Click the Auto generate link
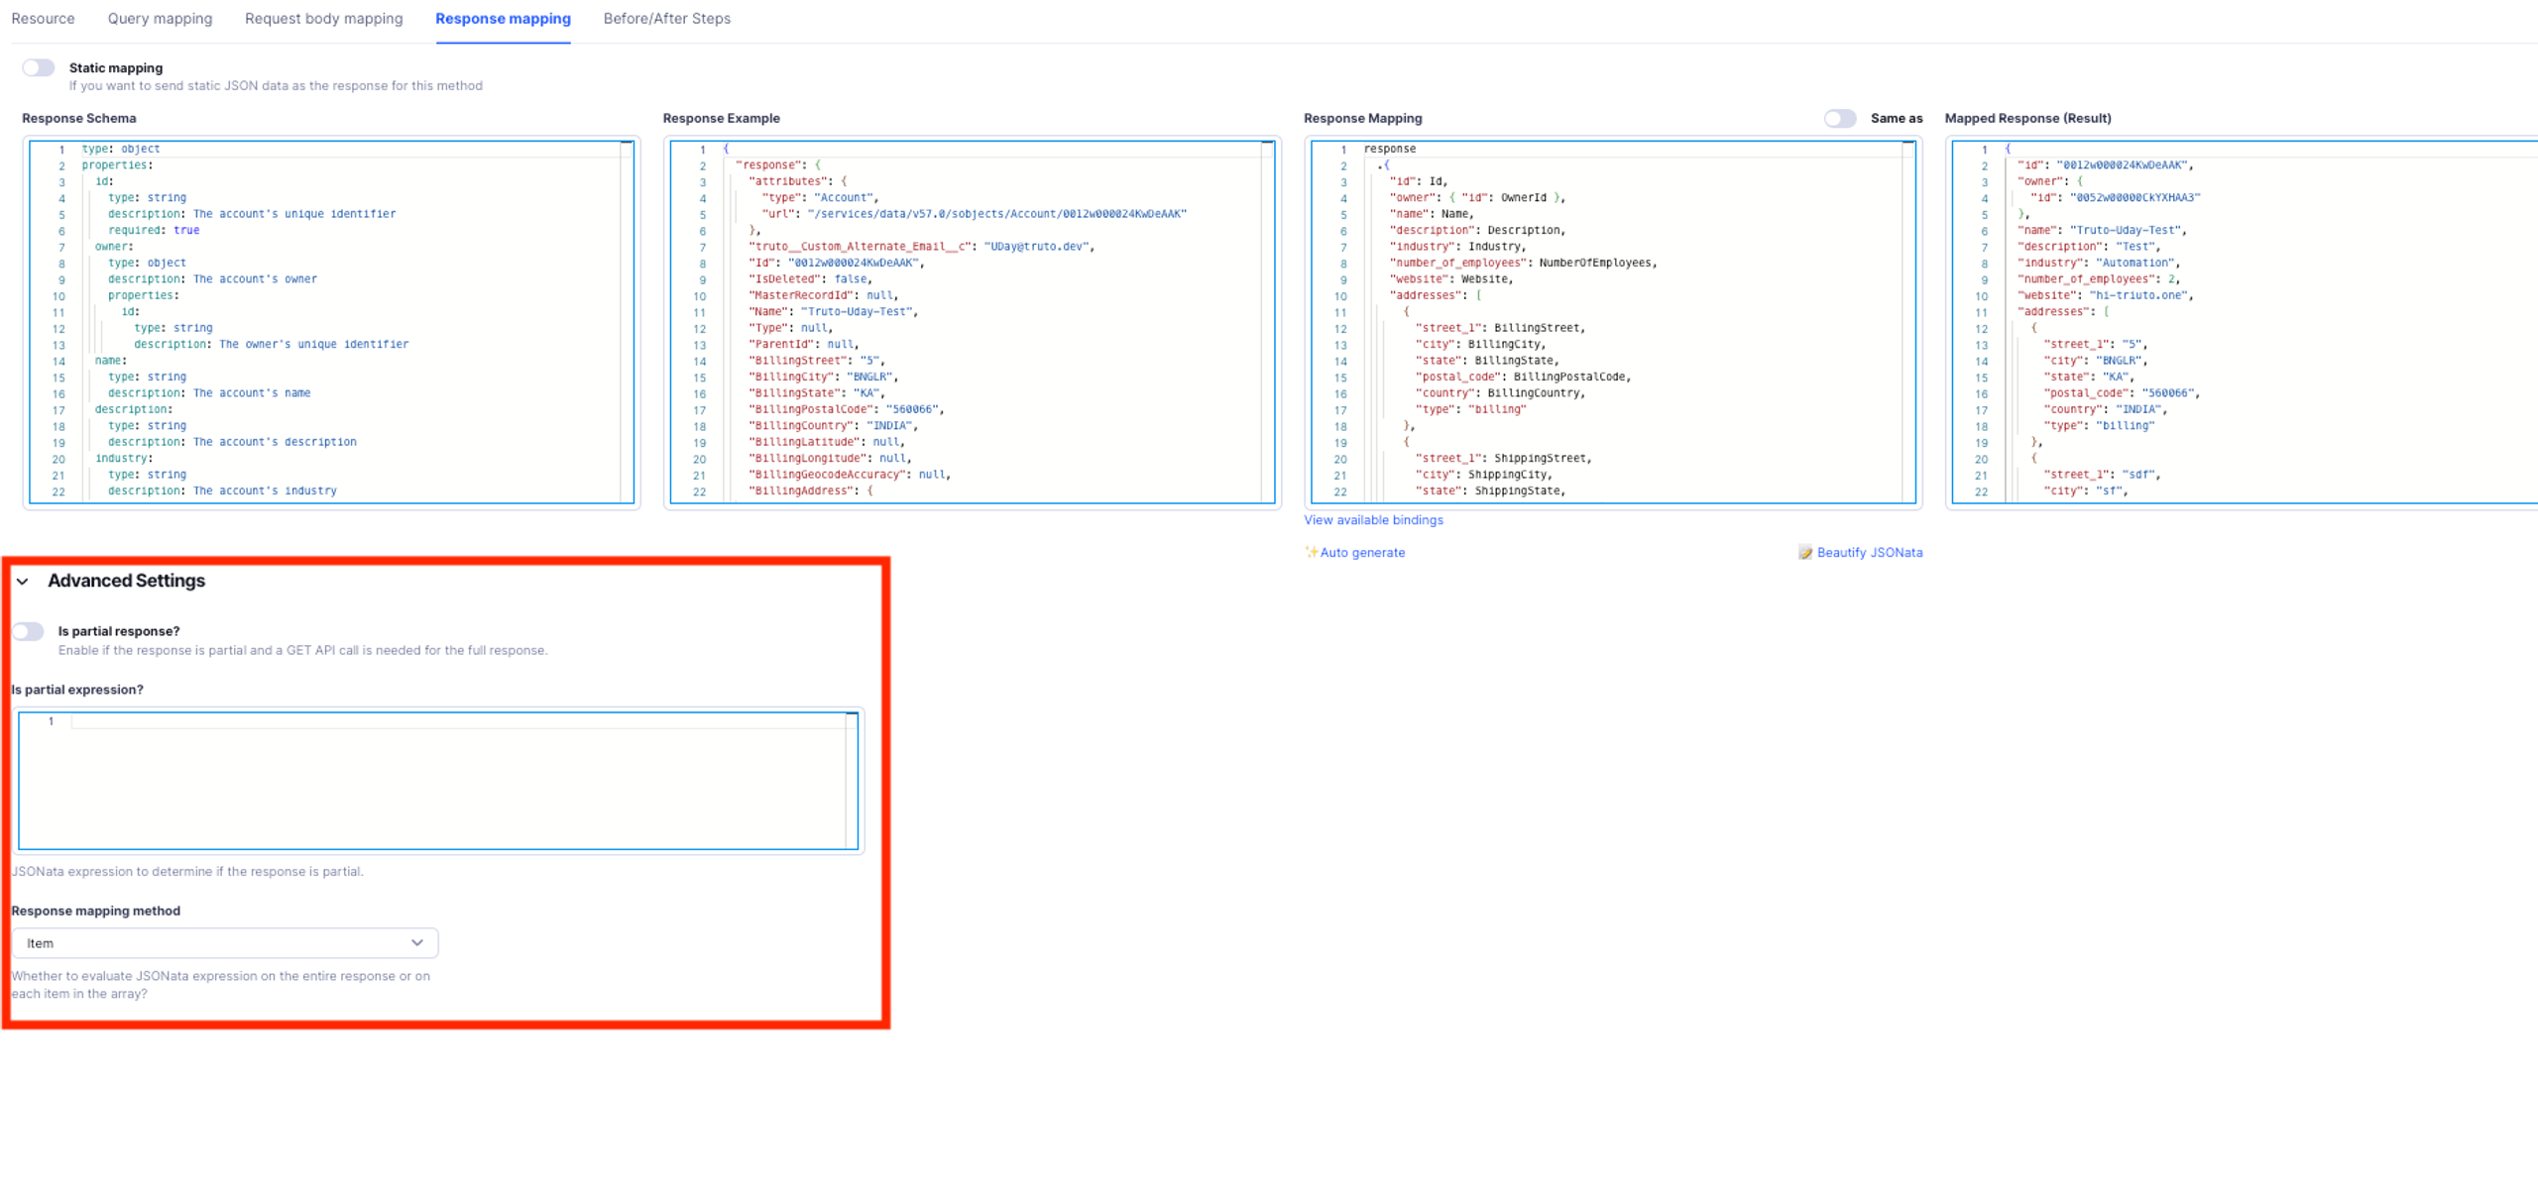Screen dimensions: 2538x1192 coord(1362,553)
